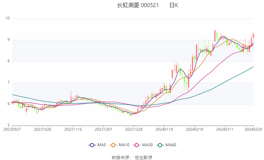264x160 pixels.
Task: Click the tall red candlestick peaking near 9.4
Action: pyautogui.click(x=215, y=36)
